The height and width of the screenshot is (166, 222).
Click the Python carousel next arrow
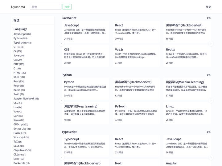211,101
